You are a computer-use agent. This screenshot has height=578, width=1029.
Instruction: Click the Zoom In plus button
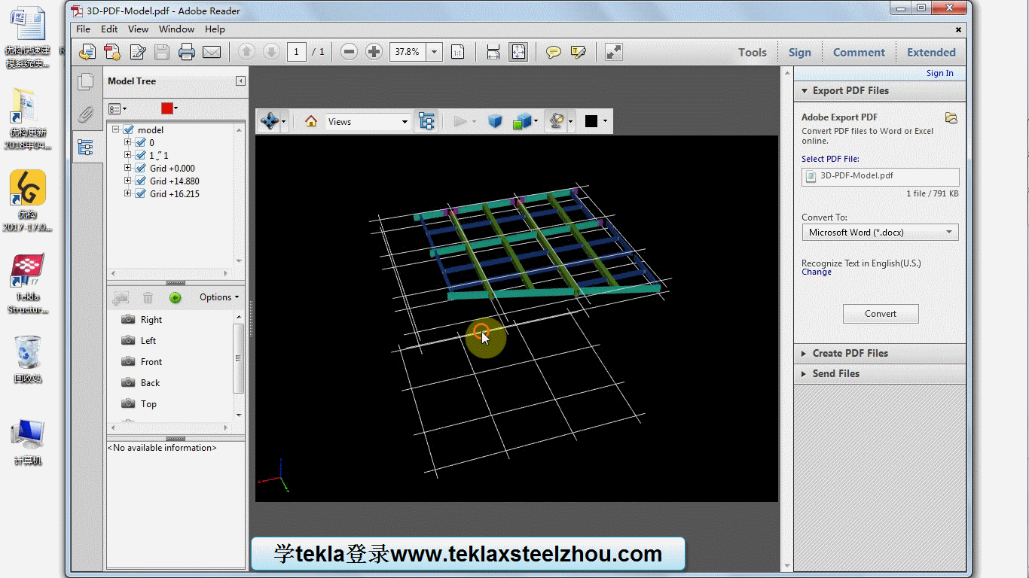(374, 52)
